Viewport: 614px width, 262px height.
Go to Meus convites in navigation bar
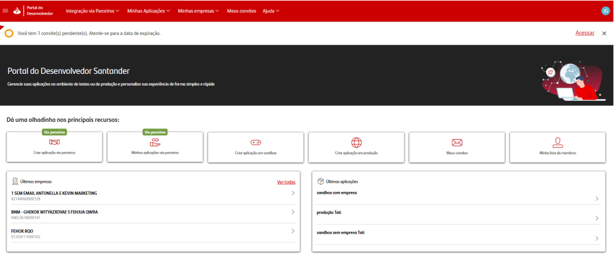[241, 11]
